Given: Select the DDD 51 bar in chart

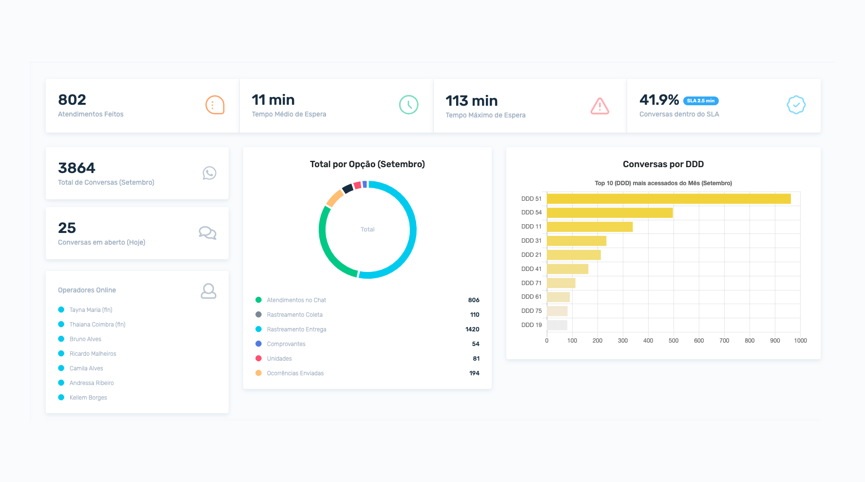Looking at the screenshot, I should (668, 199).
